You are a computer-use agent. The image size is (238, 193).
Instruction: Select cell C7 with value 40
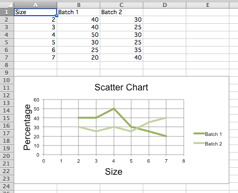(x=122, y=58)
